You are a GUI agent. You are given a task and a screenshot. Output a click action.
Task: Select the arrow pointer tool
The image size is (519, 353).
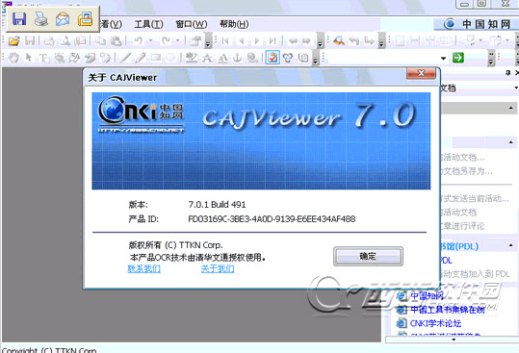(x=29, y=58)
